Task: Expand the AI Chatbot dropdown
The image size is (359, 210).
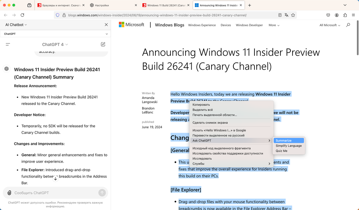Action: 16,24
